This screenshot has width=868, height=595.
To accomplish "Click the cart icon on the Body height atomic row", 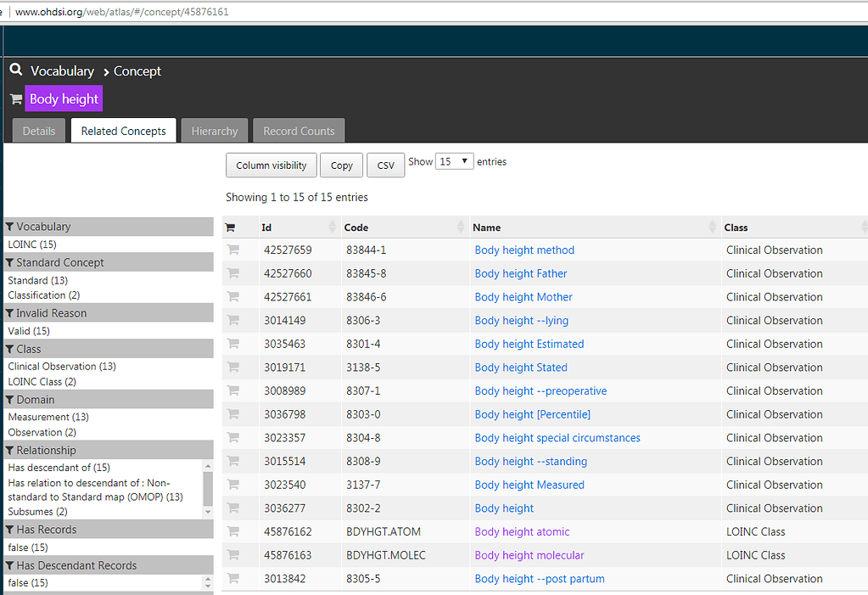I will pos(232,531).
